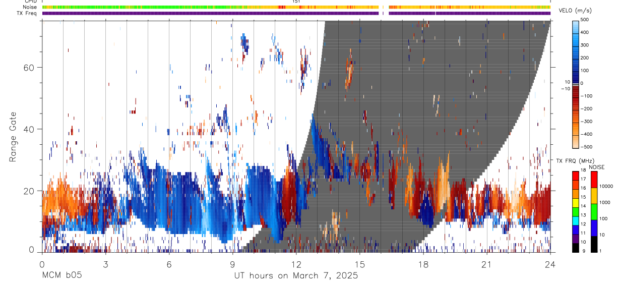The image size is (619, 286).
Task: Click the 'UT hours on March 7, 2025' label
Action: click(x=296, y=276)
